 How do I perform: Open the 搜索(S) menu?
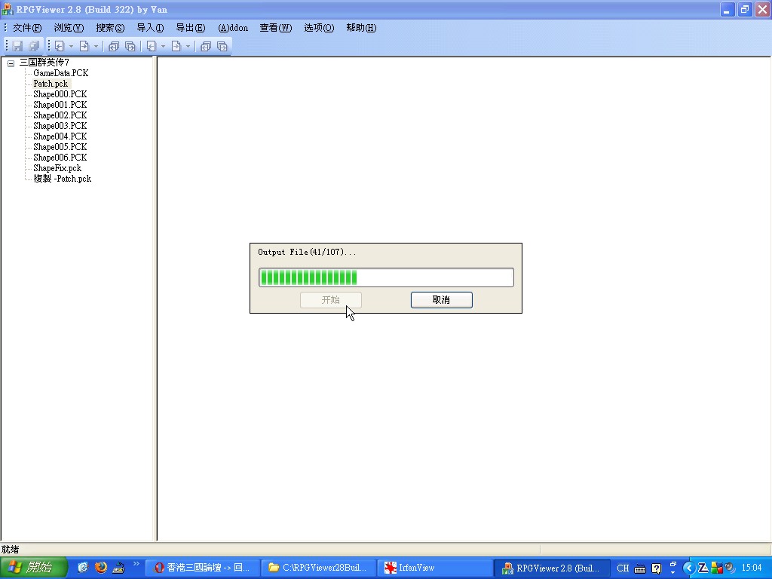coord(110,28)
